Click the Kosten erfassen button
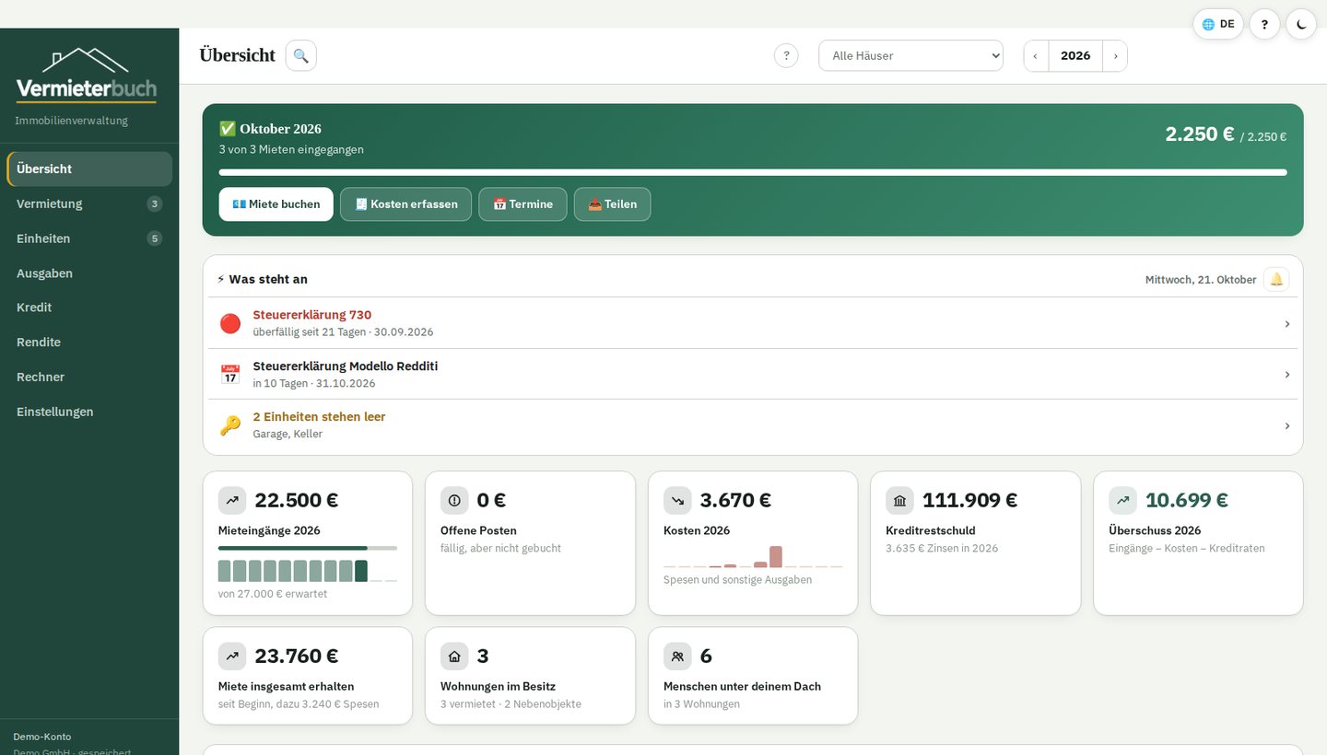1327x755 pixels. point(405,204)
